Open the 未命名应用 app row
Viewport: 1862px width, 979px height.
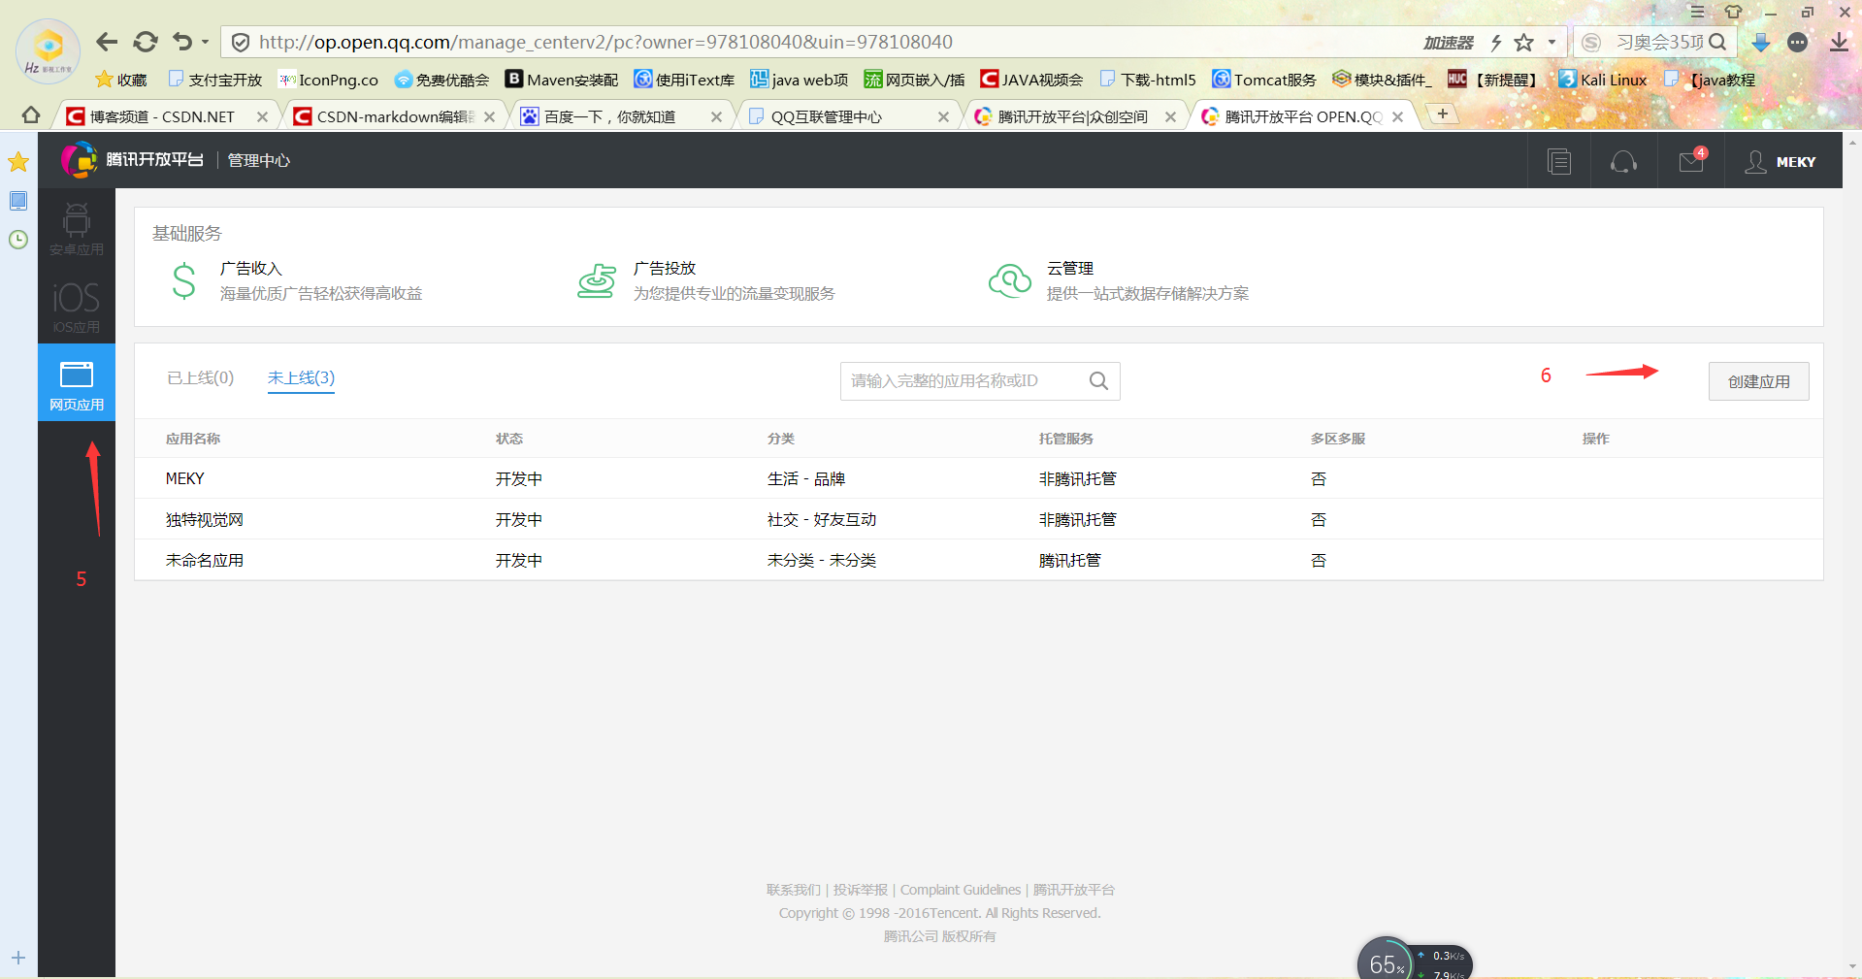pyautogui.click(x=978, y=560)
